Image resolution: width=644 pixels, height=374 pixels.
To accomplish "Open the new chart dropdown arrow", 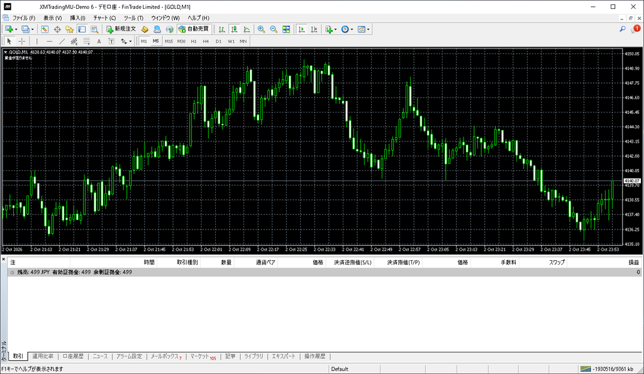I will 16,30.
